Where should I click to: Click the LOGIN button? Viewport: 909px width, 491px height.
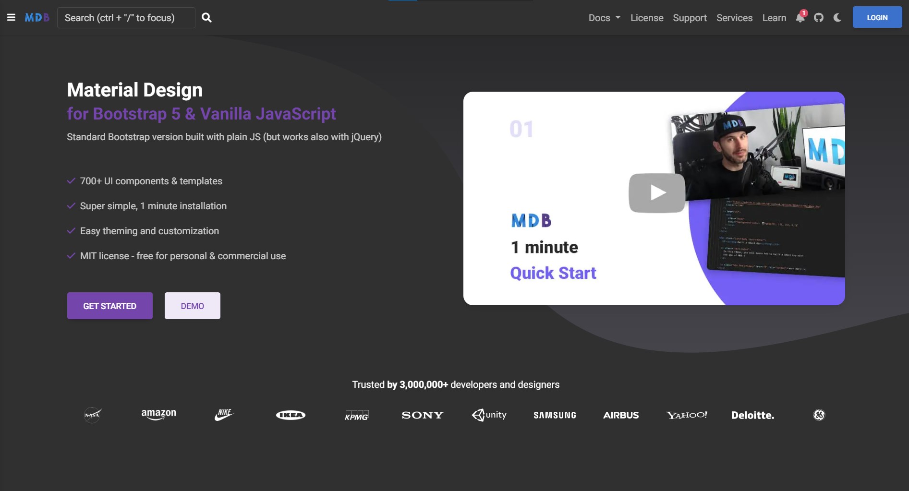pos(877,17)
